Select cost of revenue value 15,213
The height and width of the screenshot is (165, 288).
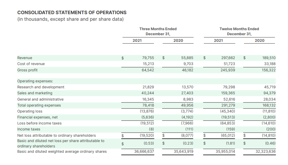coord(149,64)
